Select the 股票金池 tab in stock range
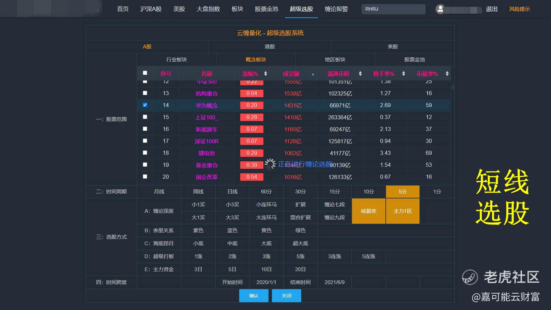This screenshot has height=310, width=551. tap(415, 60)
